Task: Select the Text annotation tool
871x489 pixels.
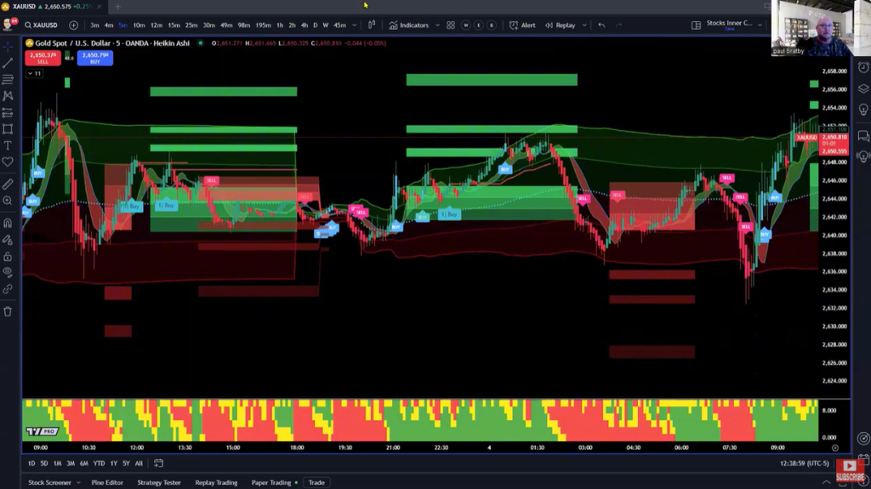Action: click(x=8, y=145)
